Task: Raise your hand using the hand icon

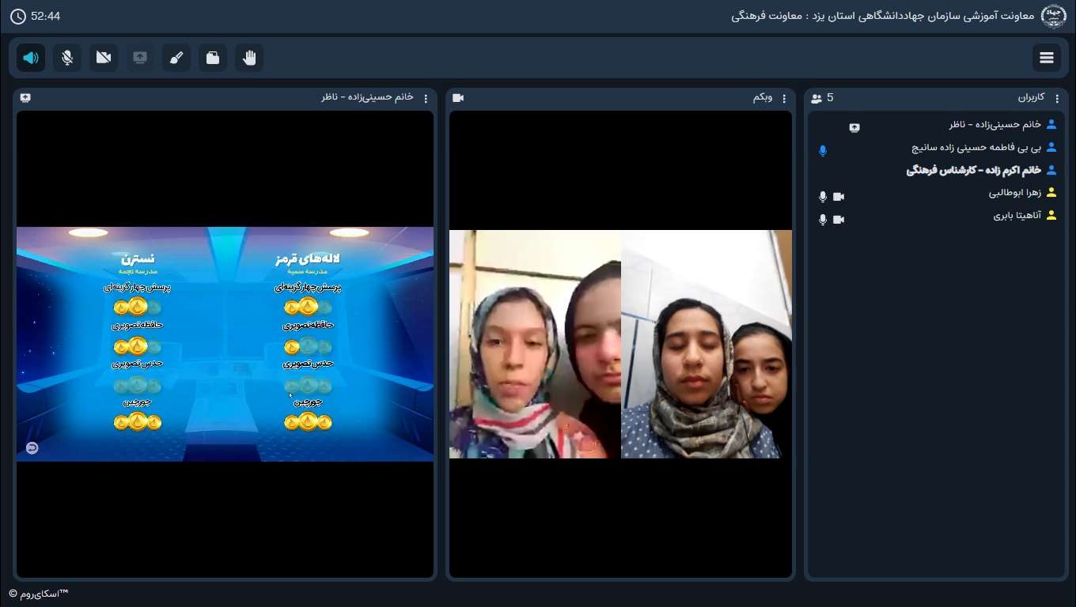Action: [x=249, y=58]
